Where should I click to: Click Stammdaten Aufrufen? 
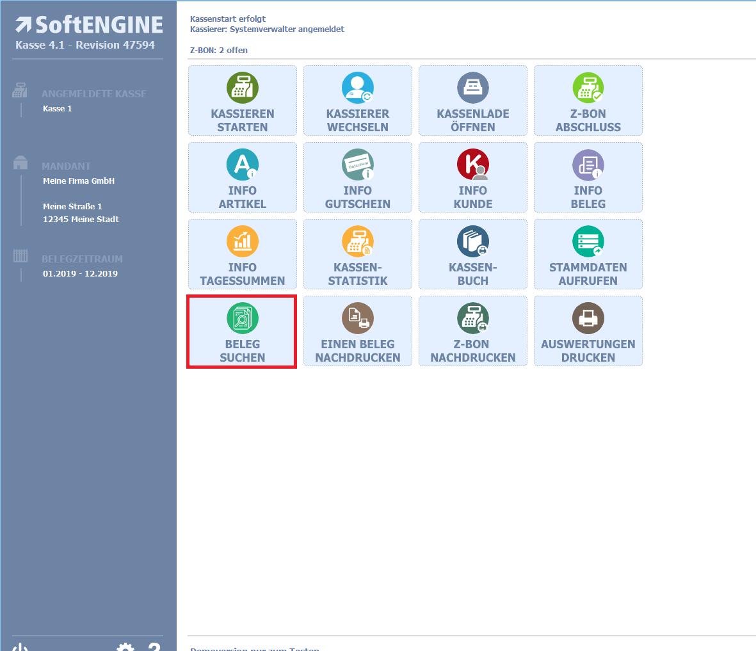pos(588,254)
